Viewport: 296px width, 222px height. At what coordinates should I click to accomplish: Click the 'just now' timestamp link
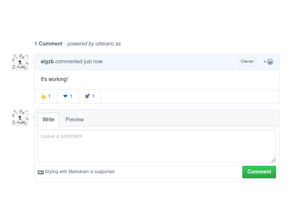pos(93,61)
